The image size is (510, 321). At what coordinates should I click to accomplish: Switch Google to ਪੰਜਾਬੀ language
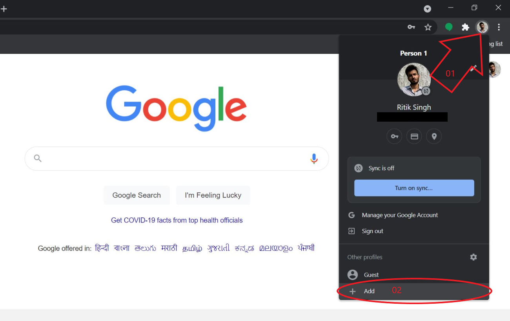[x=306, y=248]
